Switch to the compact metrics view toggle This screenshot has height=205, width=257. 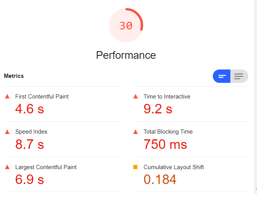[222, 76]
